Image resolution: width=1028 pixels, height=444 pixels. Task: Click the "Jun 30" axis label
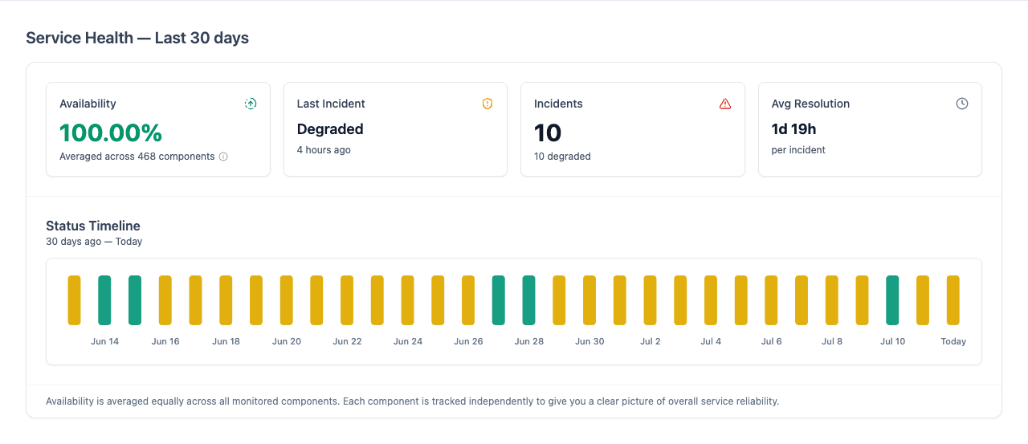589,341
